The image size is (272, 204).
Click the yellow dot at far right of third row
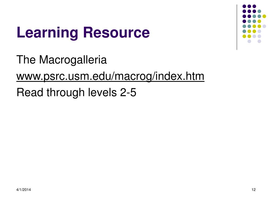(x=264, y=16)
